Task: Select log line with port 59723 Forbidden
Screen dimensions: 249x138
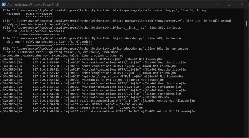Action: (x=91, y=87)
